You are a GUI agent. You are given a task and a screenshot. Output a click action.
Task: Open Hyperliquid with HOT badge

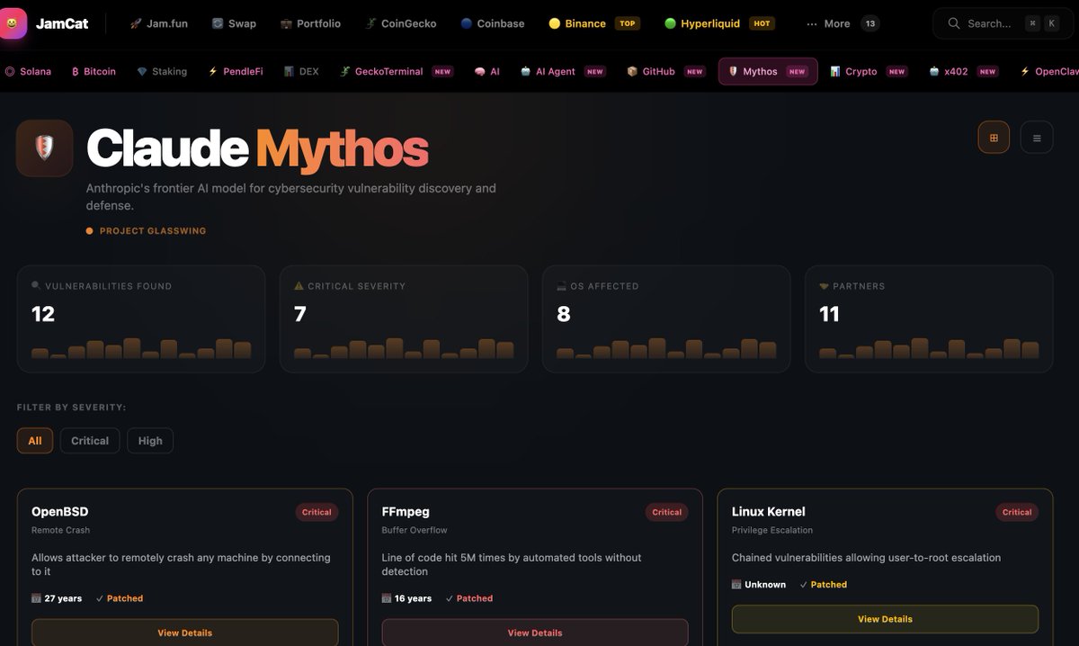719,23
